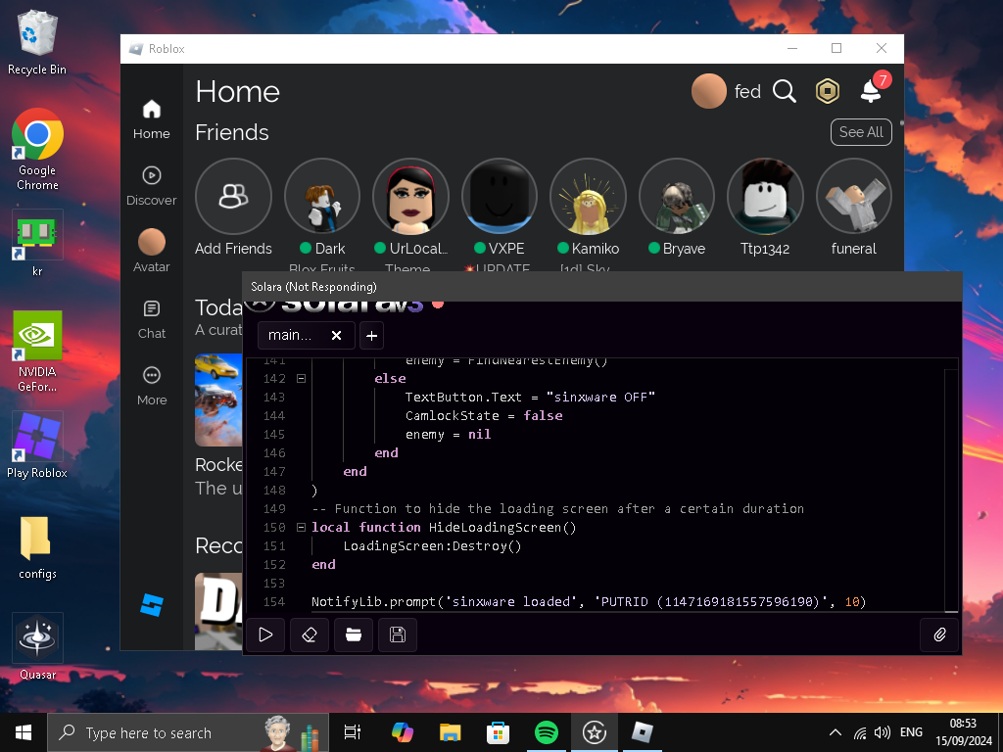
Task: Add a new tab in Solara editor
Action: [x=371, y=336]
